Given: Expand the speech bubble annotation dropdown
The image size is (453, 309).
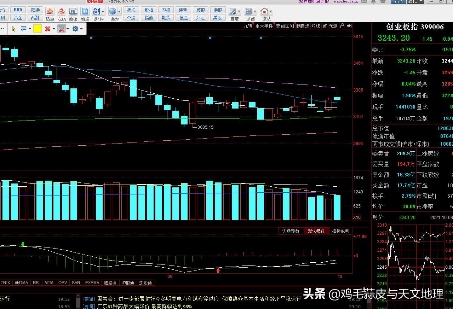Looking at the screenshot, I should pyautogui.click(x=30, y=29).
